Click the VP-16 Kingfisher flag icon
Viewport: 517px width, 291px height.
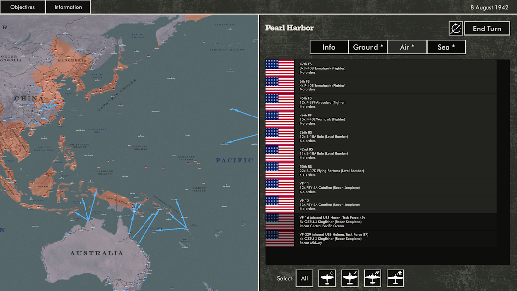coord(280,222)
